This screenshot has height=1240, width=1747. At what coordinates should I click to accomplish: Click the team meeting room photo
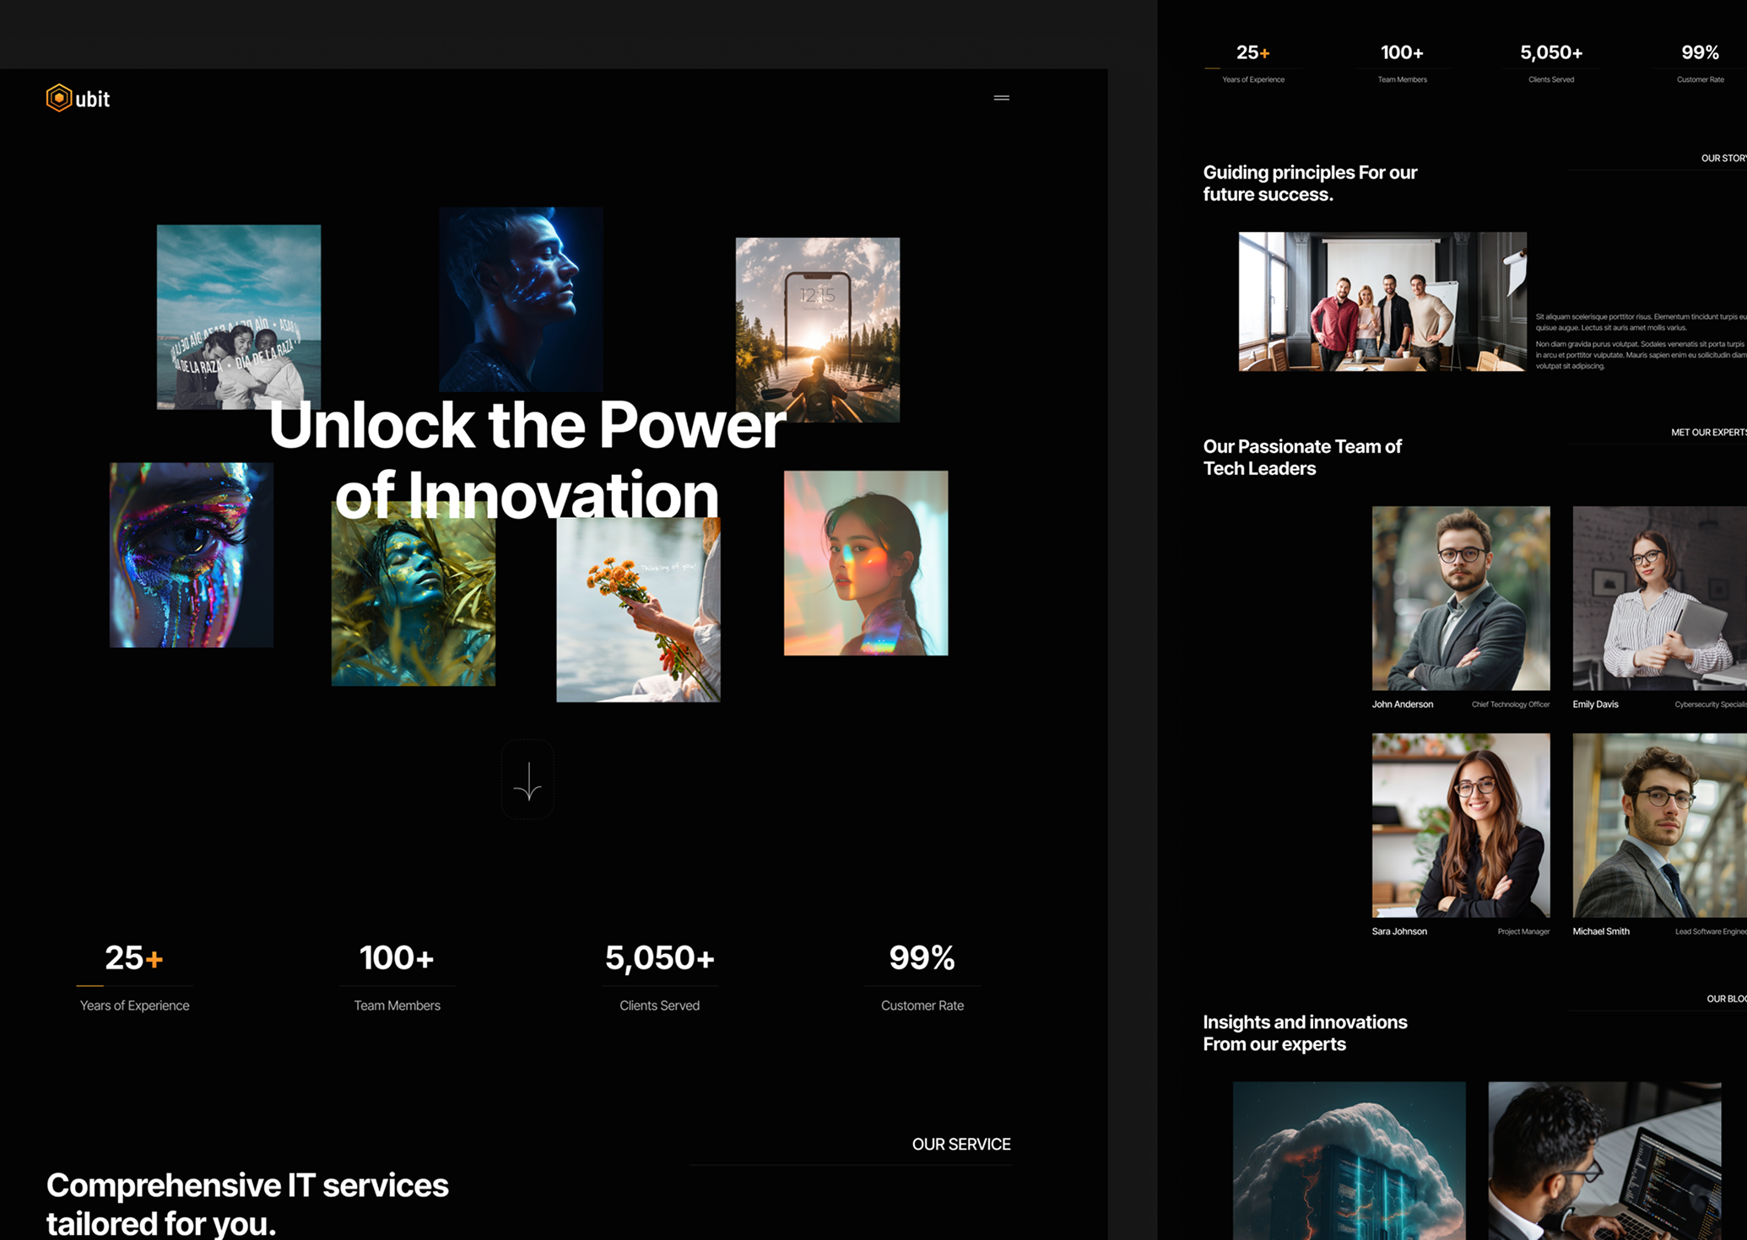[1382, 301]
